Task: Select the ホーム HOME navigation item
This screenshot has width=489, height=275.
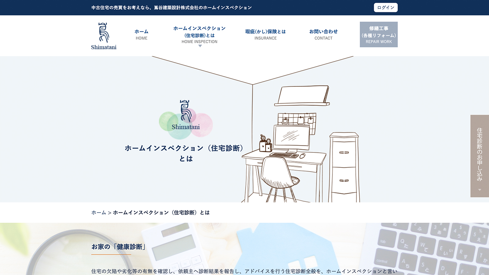Action: point(141,34)
